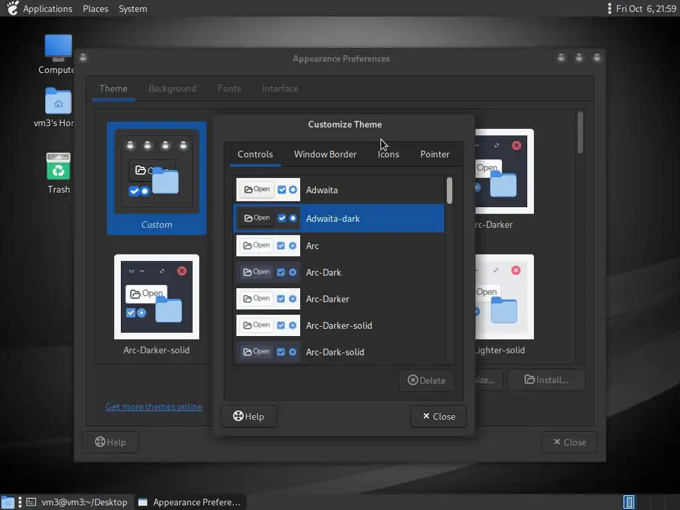Select the Adwaita-dark controls theme

coord(339,218)
